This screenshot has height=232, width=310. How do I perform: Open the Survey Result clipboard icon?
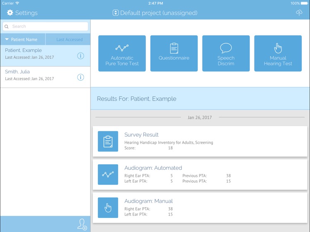(108, 141)
